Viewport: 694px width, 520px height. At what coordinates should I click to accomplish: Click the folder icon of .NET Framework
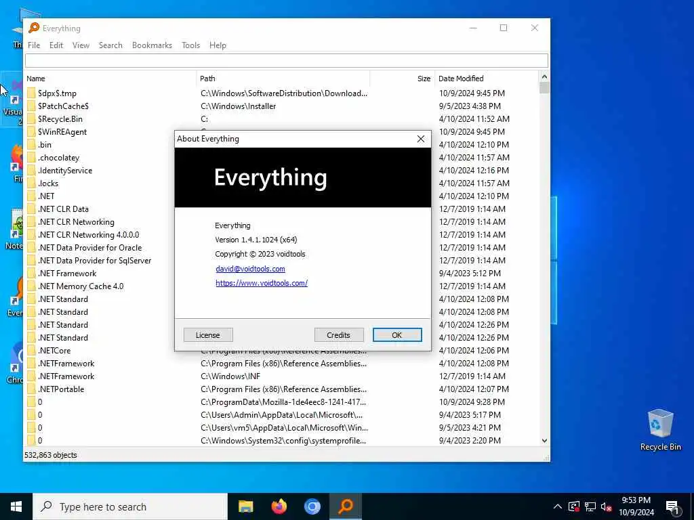click(x=31, y=274)
